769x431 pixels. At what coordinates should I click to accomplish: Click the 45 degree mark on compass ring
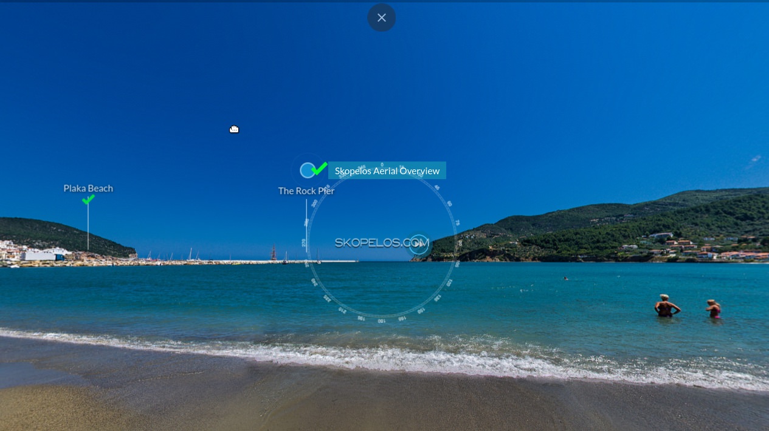(436, 188)
